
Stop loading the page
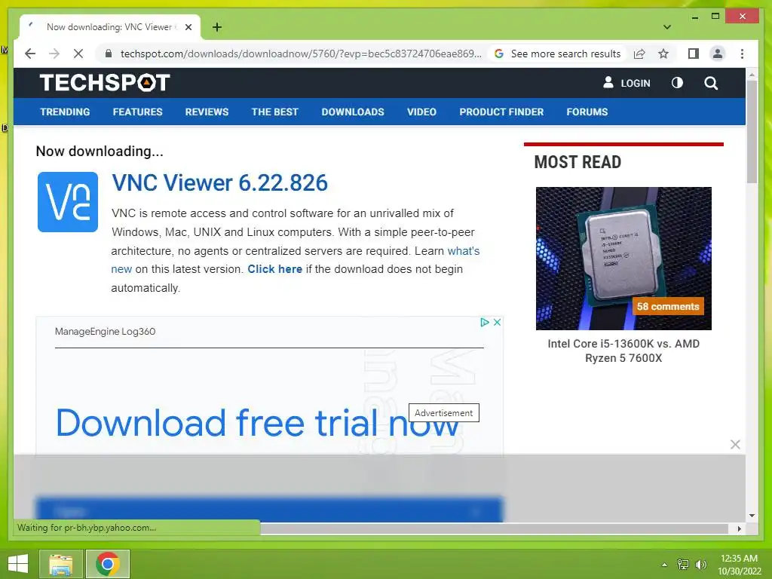point(78,54)
